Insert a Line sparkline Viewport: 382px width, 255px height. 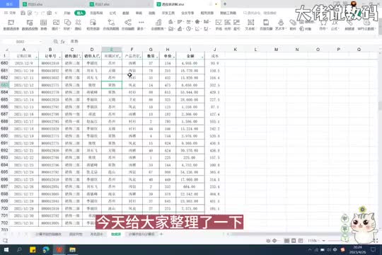tap(219, 25)
